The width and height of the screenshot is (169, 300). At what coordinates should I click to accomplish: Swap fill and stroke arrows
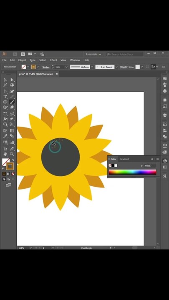(x=13, y=160)
